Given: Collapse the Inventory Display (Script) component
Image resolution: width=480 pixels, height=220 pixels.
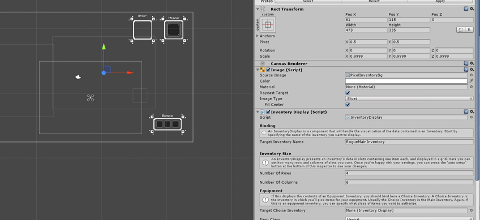Looking at the screenshot, I should 258,112.
